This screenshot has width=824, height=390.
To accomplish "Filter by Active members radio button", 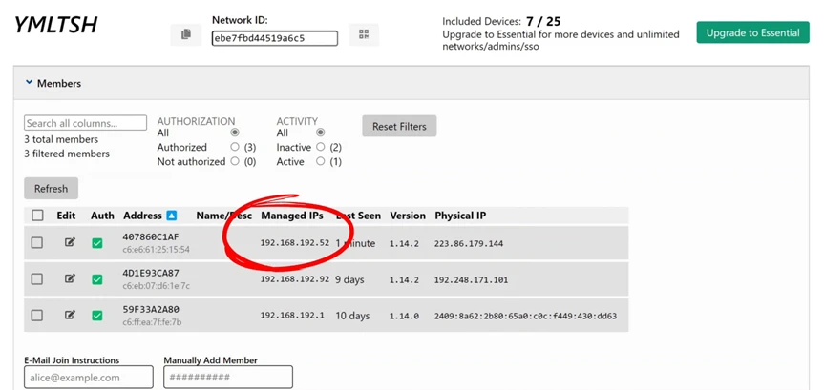I will coord(321,161).
